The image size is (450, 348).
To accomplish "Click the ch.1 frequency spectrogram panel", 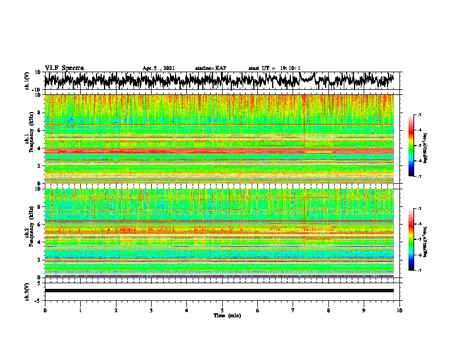I will (x=219, y=139).
